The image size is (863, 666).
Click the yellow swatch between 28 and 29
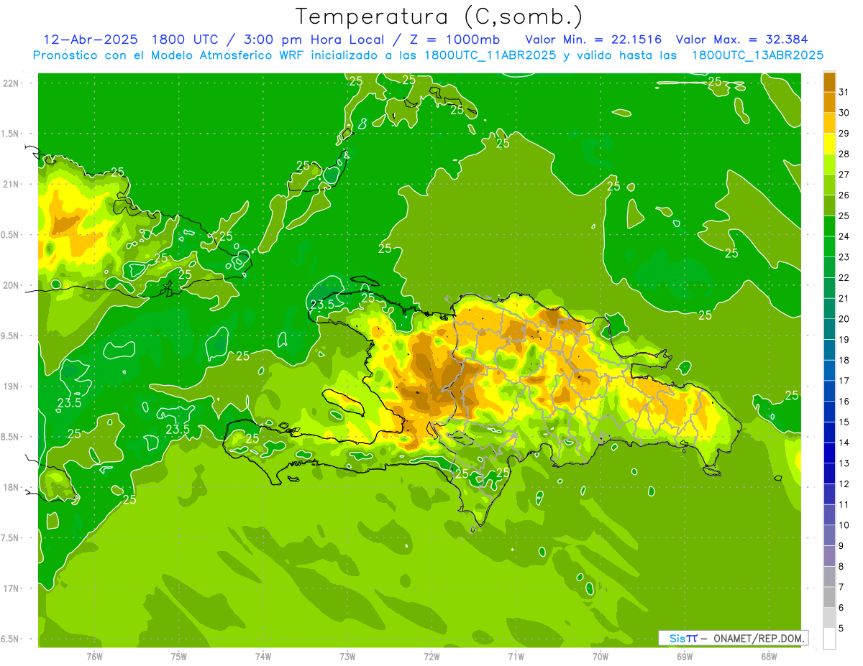pos(829,144)
